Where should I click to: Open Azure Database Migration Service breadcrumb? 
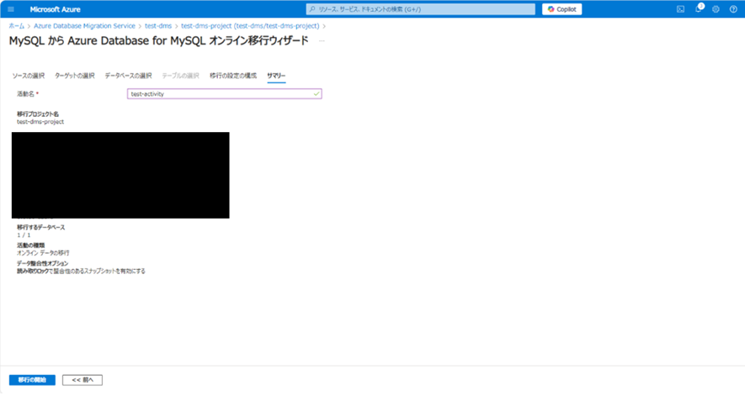pos(84,26)
